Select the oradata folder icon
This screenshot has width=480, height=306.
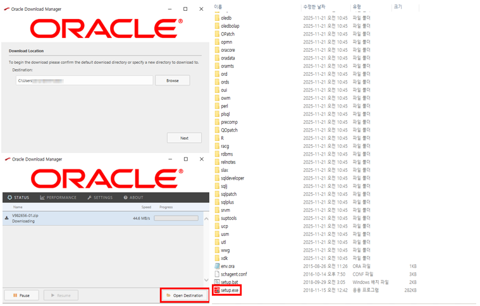click(217, 58)
